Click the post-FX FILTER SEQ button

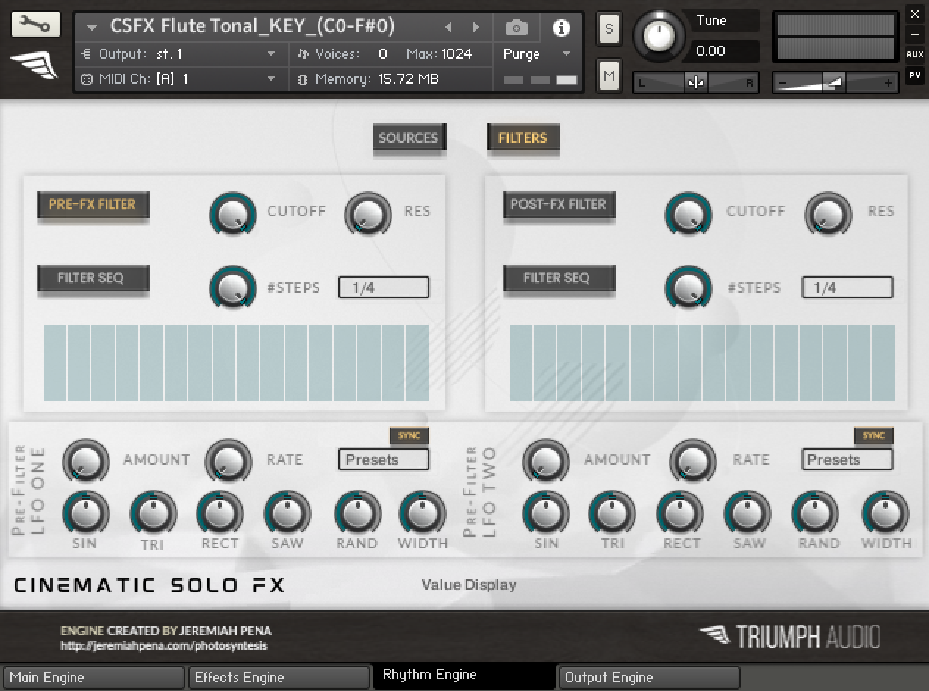coord(556,278)
